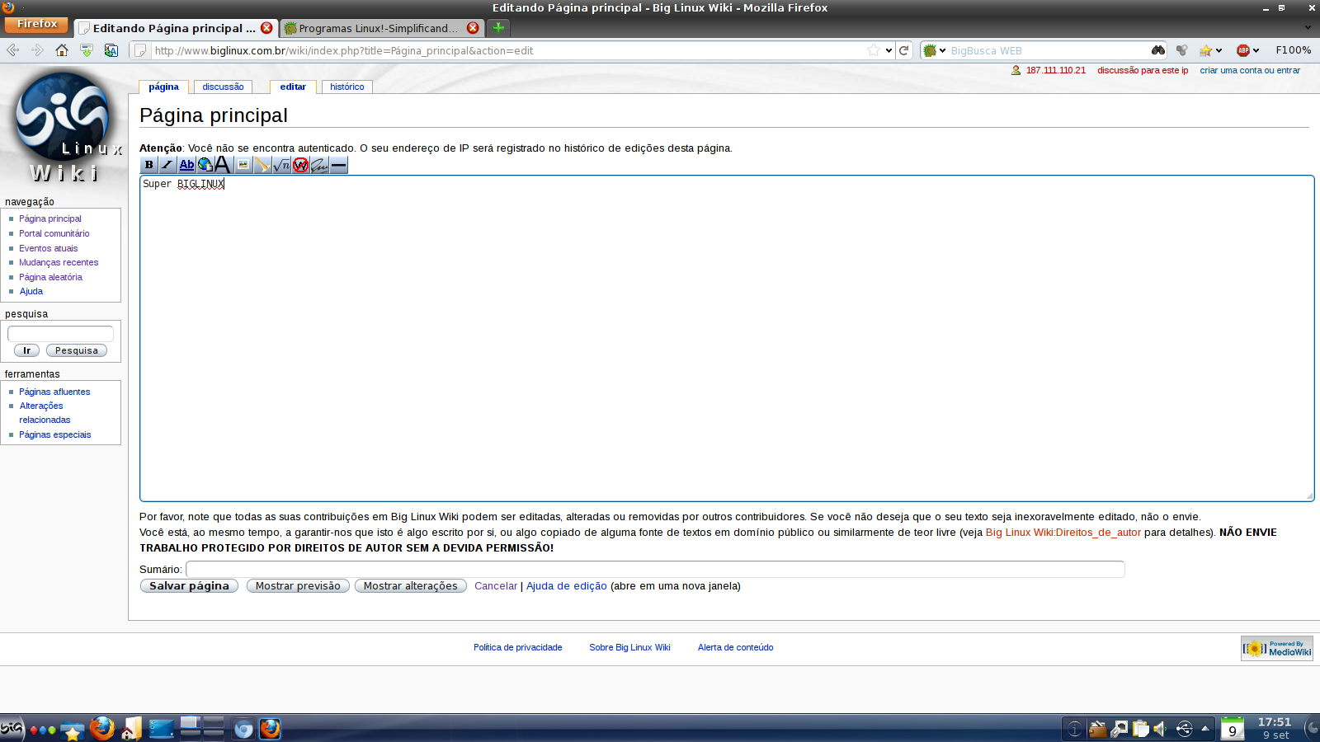The image size is (1320, 742).
Task: Open the Política de privacidade link
Action: [x=517, y=647]
